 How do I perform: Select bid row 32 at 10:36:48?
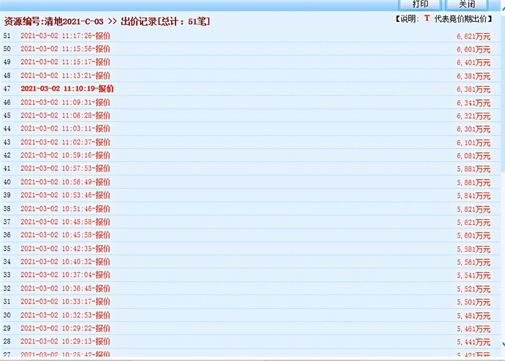[x=251, y=288]
